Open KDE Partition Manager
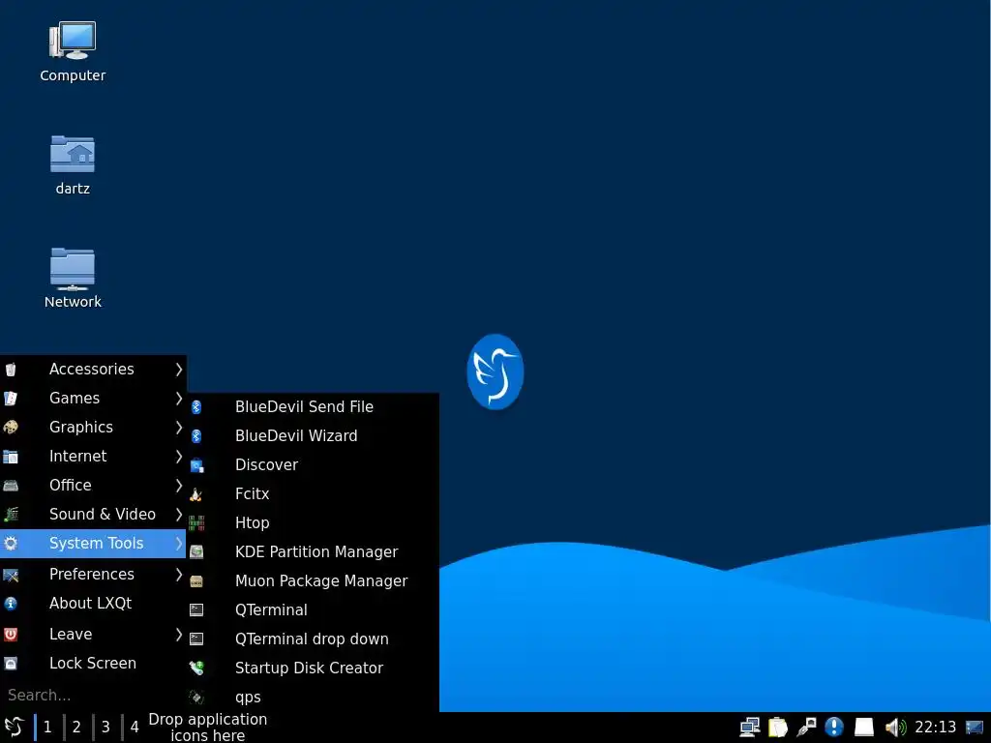 point(313,552)
